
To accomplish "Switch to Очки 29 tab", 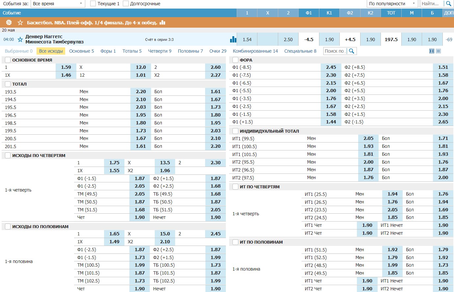I will (x=218, y=51).
